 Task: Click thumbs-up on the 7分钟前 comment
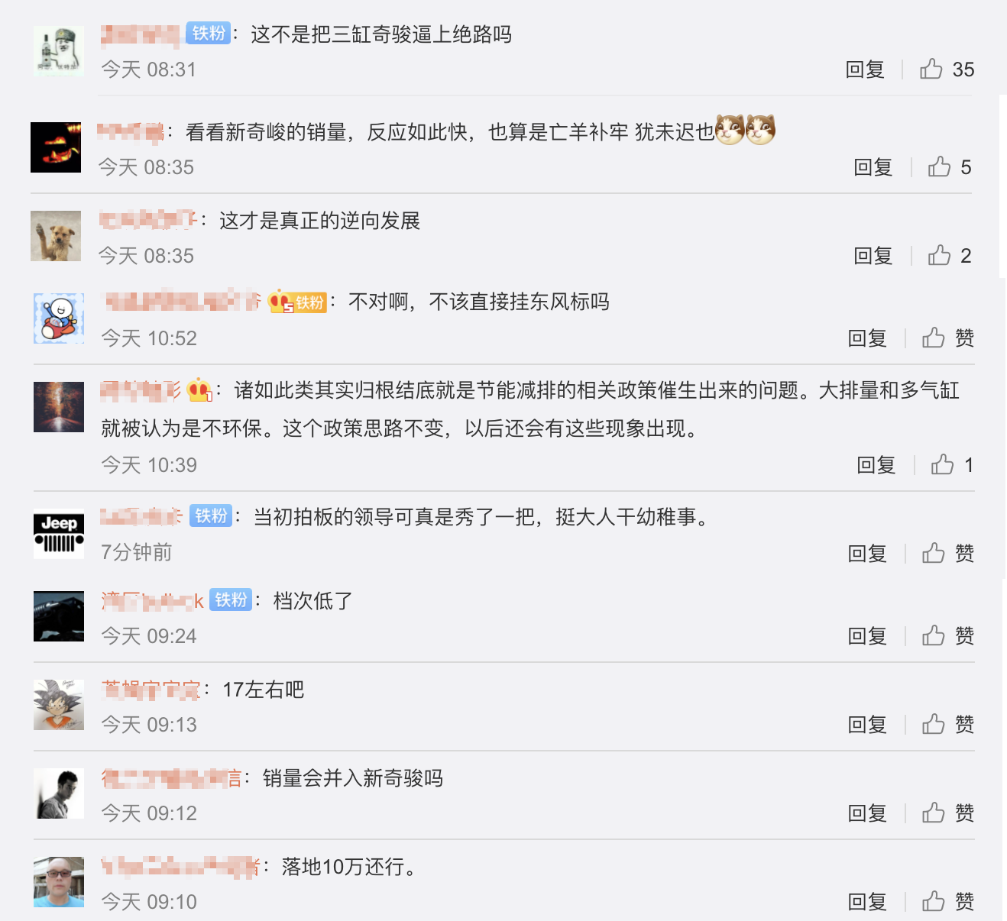click(947, 554)
